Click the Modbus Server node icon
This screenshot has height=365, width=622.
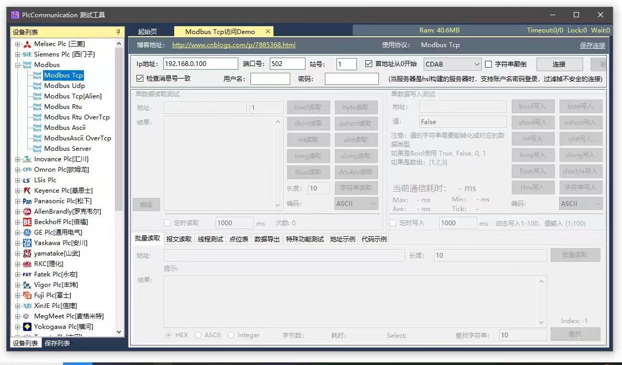(37, 148)
